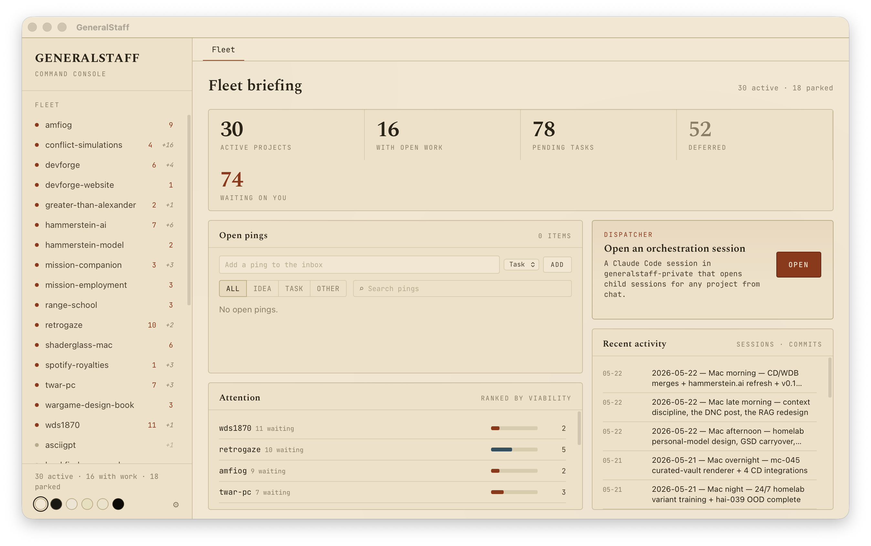Show COMMITS in Recent activity
Screen dimensions: 871x546
point(805,344)
